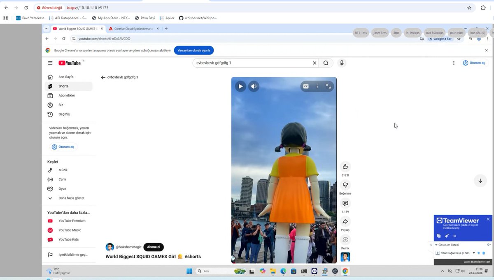Open Ana Sayfa in sidebar
Image resolution: width=494 pixels, height=280 pixels.
[x=68, y=77]
